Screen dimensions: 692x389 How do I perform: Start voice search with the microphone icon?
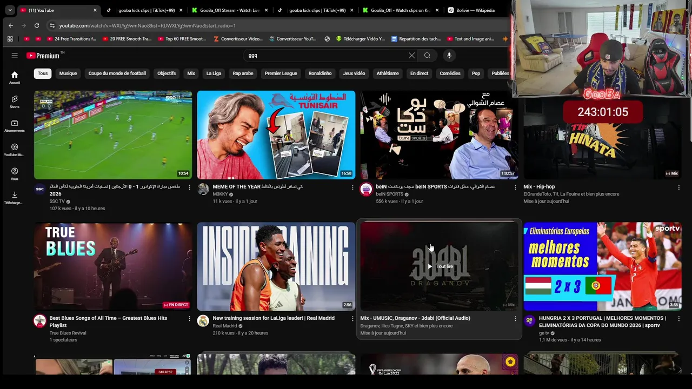[x=449, y=55]
